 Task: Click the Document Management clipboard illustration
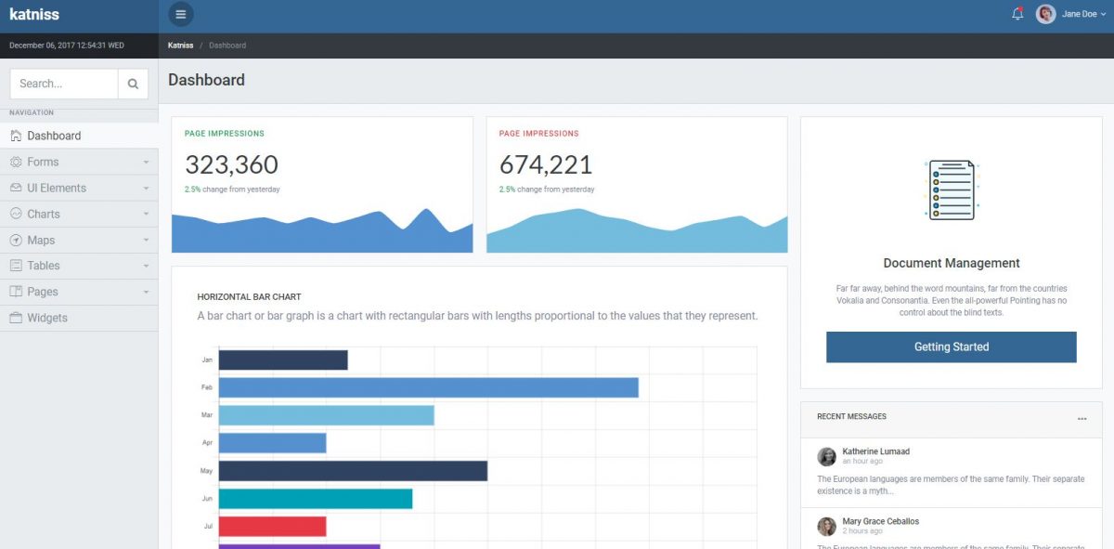point(951,189)
